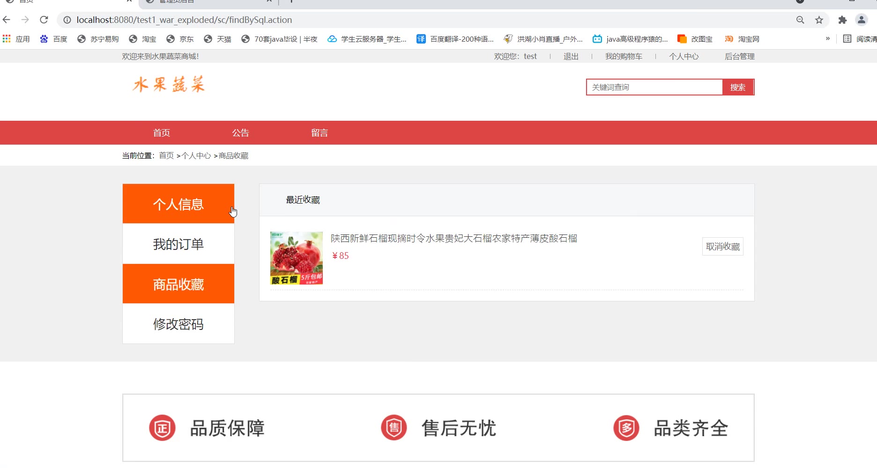Click the 欢迎您: test username text
The height and width of the screenshot is (468, 877).
point(515,57)
